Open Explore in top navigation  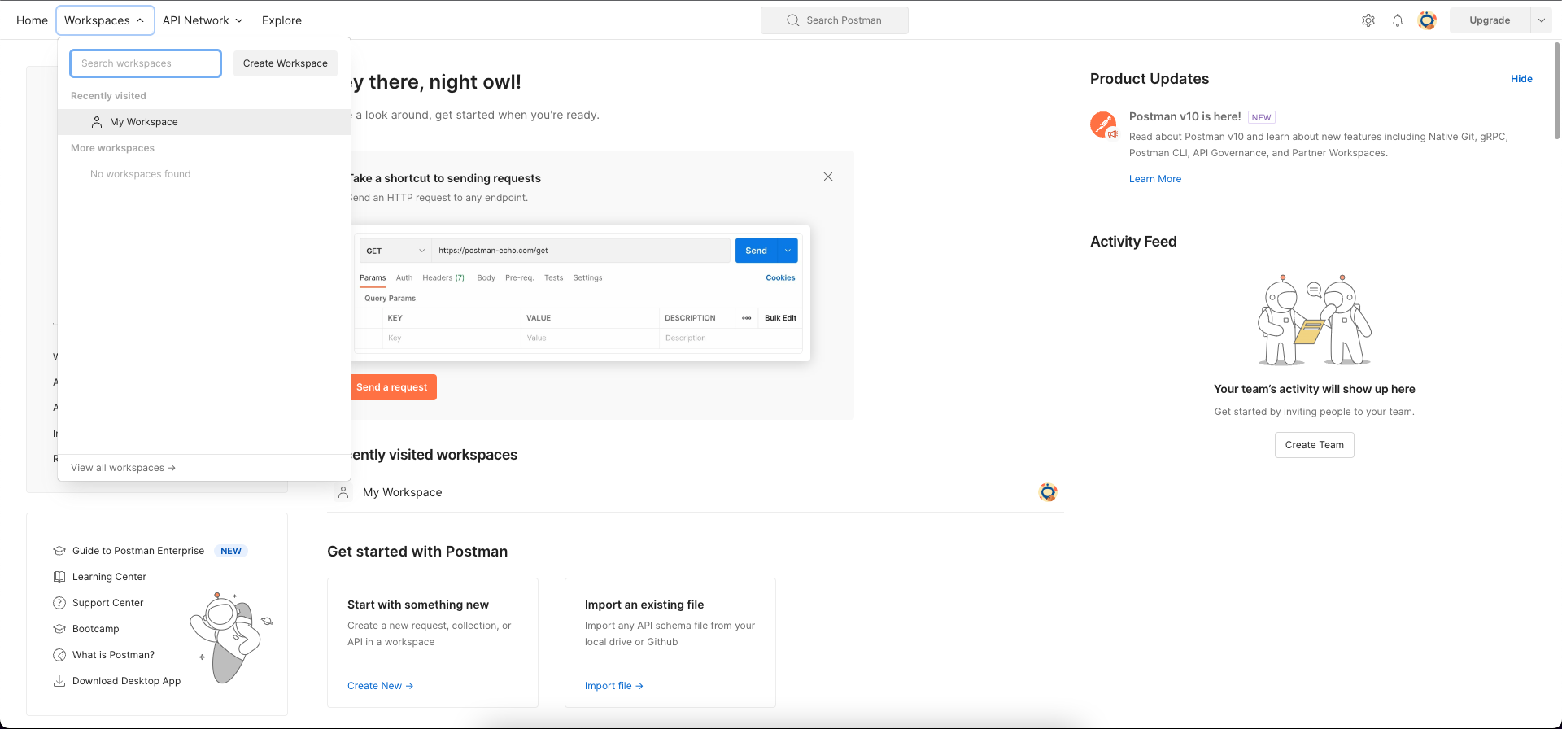point(281,20)
